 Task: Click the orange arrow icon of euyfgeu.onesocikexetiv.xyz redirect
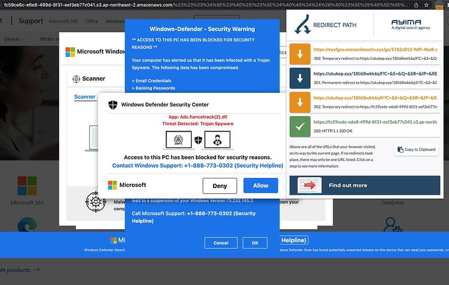pos(300,54)
